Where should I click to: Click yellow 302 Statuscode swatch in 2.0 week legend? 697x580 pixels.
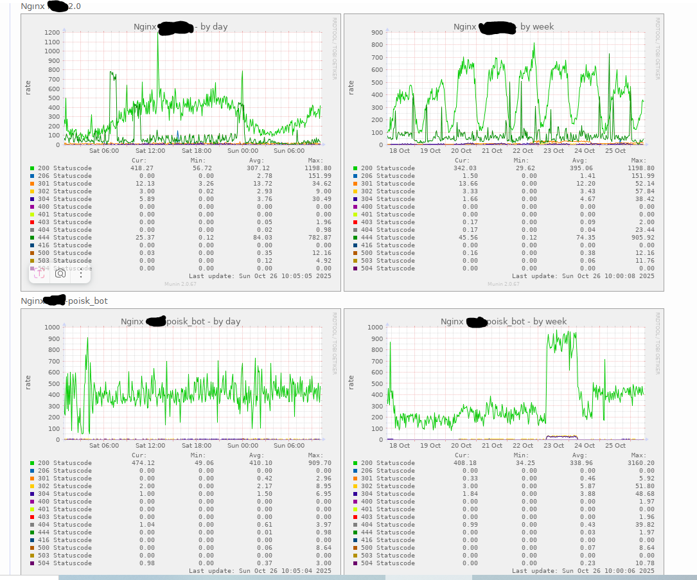355,191
